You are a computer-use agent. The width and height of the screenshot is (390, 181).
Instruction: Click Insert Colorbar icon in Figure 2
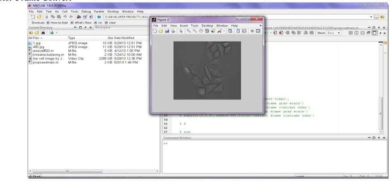(x=238, y=31)
